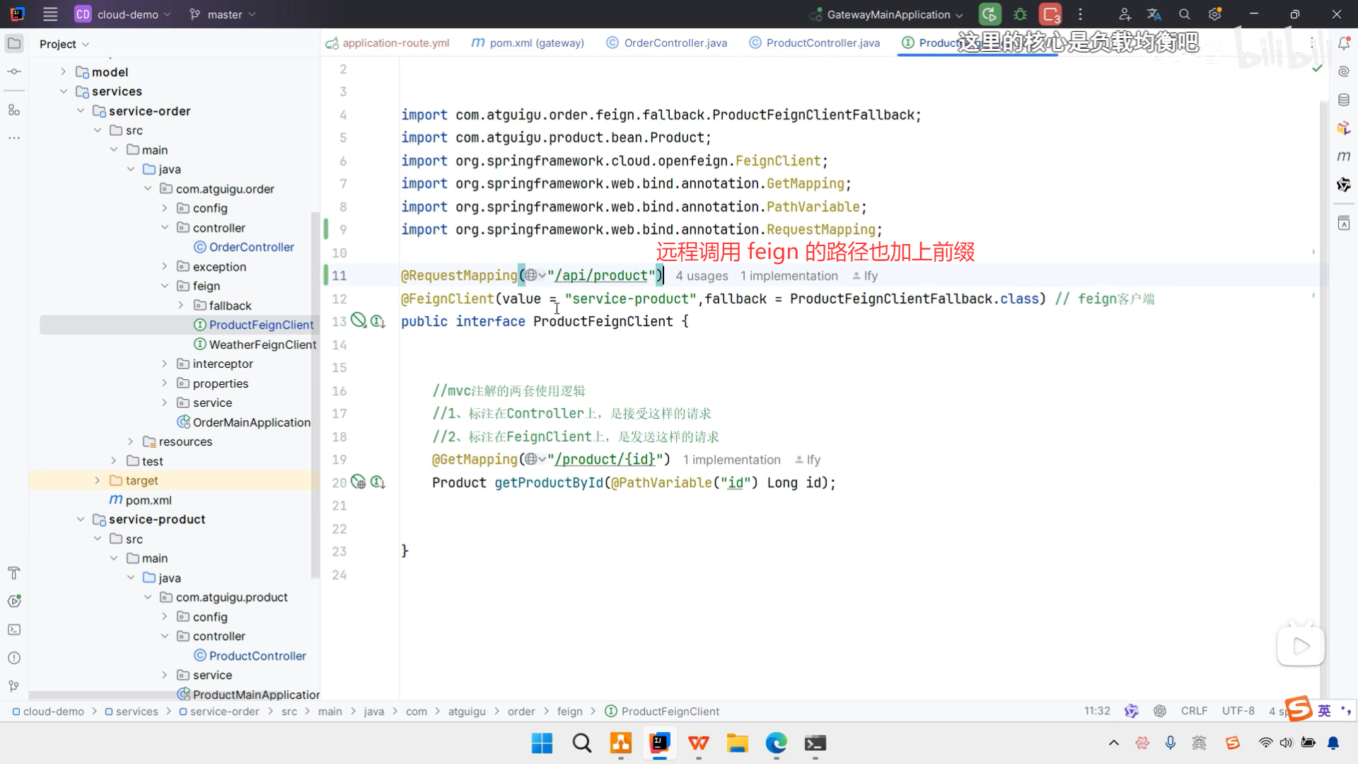This screenshot has width=1358, height=764.
Task: Click Search Everywhere magnifier icon
Action: point(1185,14)
